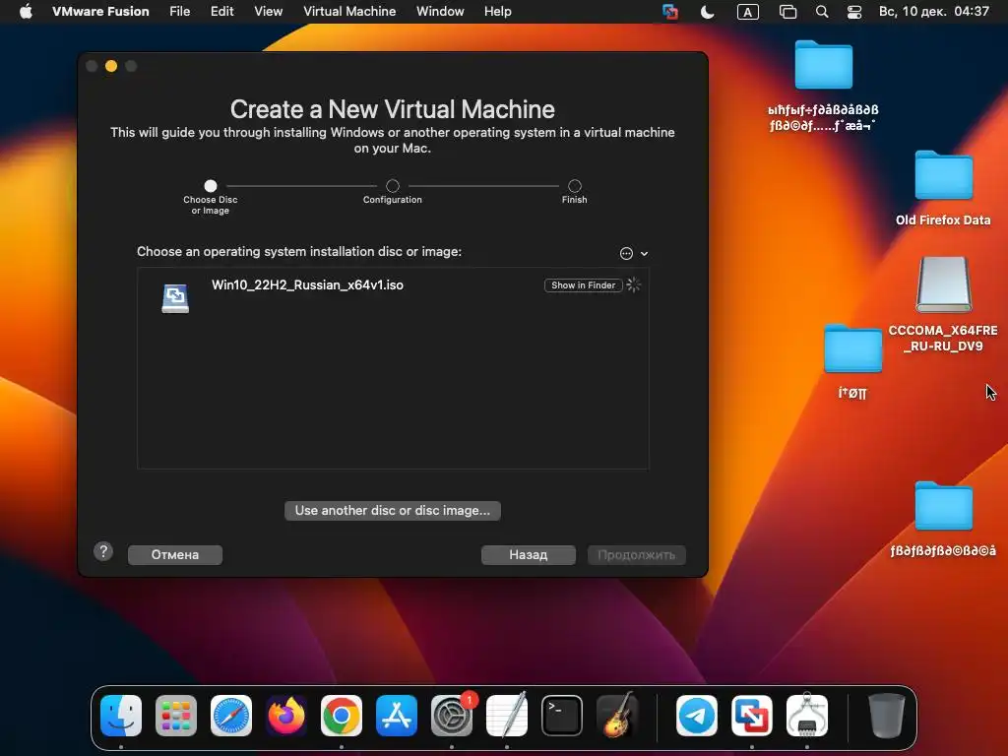Click VMware Fusion icon in the Dock
This screenshot has height=756, width=1008.
pyautogui.click(x=752, y=715)
